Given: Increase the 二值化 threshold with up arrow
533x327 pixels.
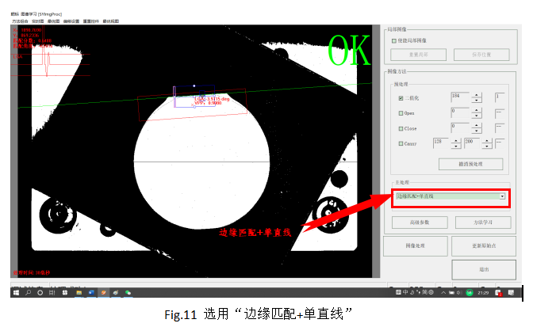Looking at the screenshot, I should 476,95.
